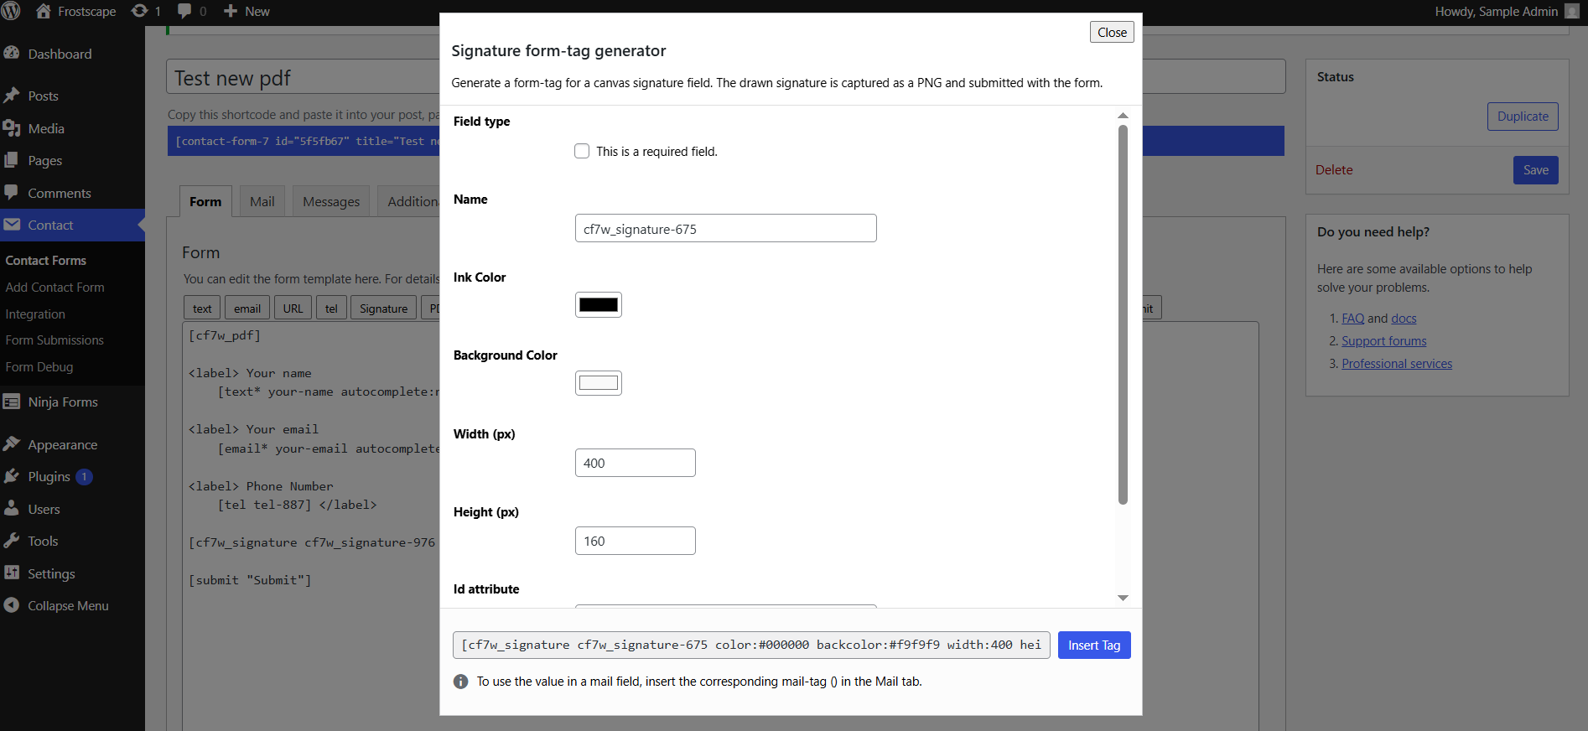Open the Professional services link
Screen dimensions: 1588x731
pos(1397,364)
